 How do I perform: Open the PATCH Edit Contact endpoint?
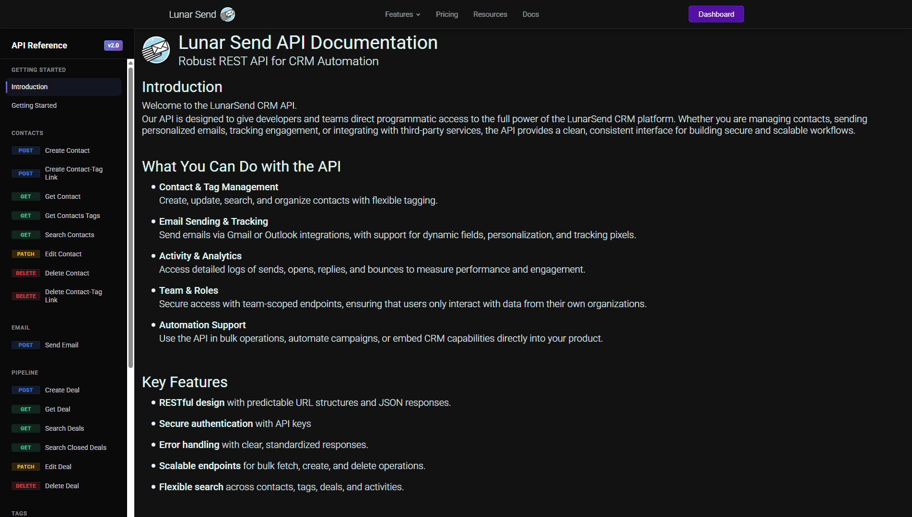[x=63, y=254]
